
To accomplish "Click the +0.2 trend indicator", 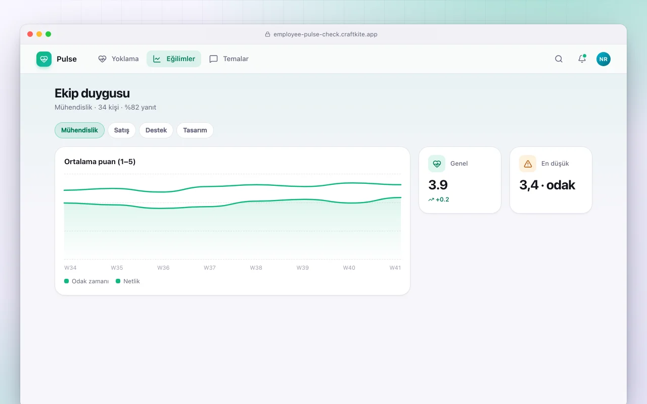I will coord(439,199).
